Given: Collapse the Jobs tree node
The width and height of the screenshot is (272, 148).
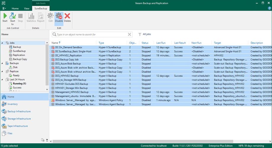Looking at the screenshot, I should click(2, 43).
